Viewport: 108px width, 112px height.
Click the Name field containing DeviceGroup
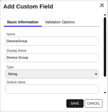pyautogui.click(x=52, y=41)
